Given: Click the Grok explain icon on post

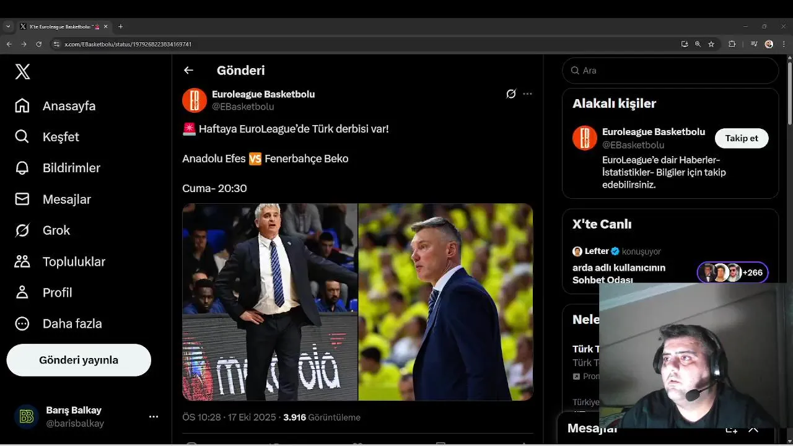Looking at the screenshot, I should tap(511, 94).
